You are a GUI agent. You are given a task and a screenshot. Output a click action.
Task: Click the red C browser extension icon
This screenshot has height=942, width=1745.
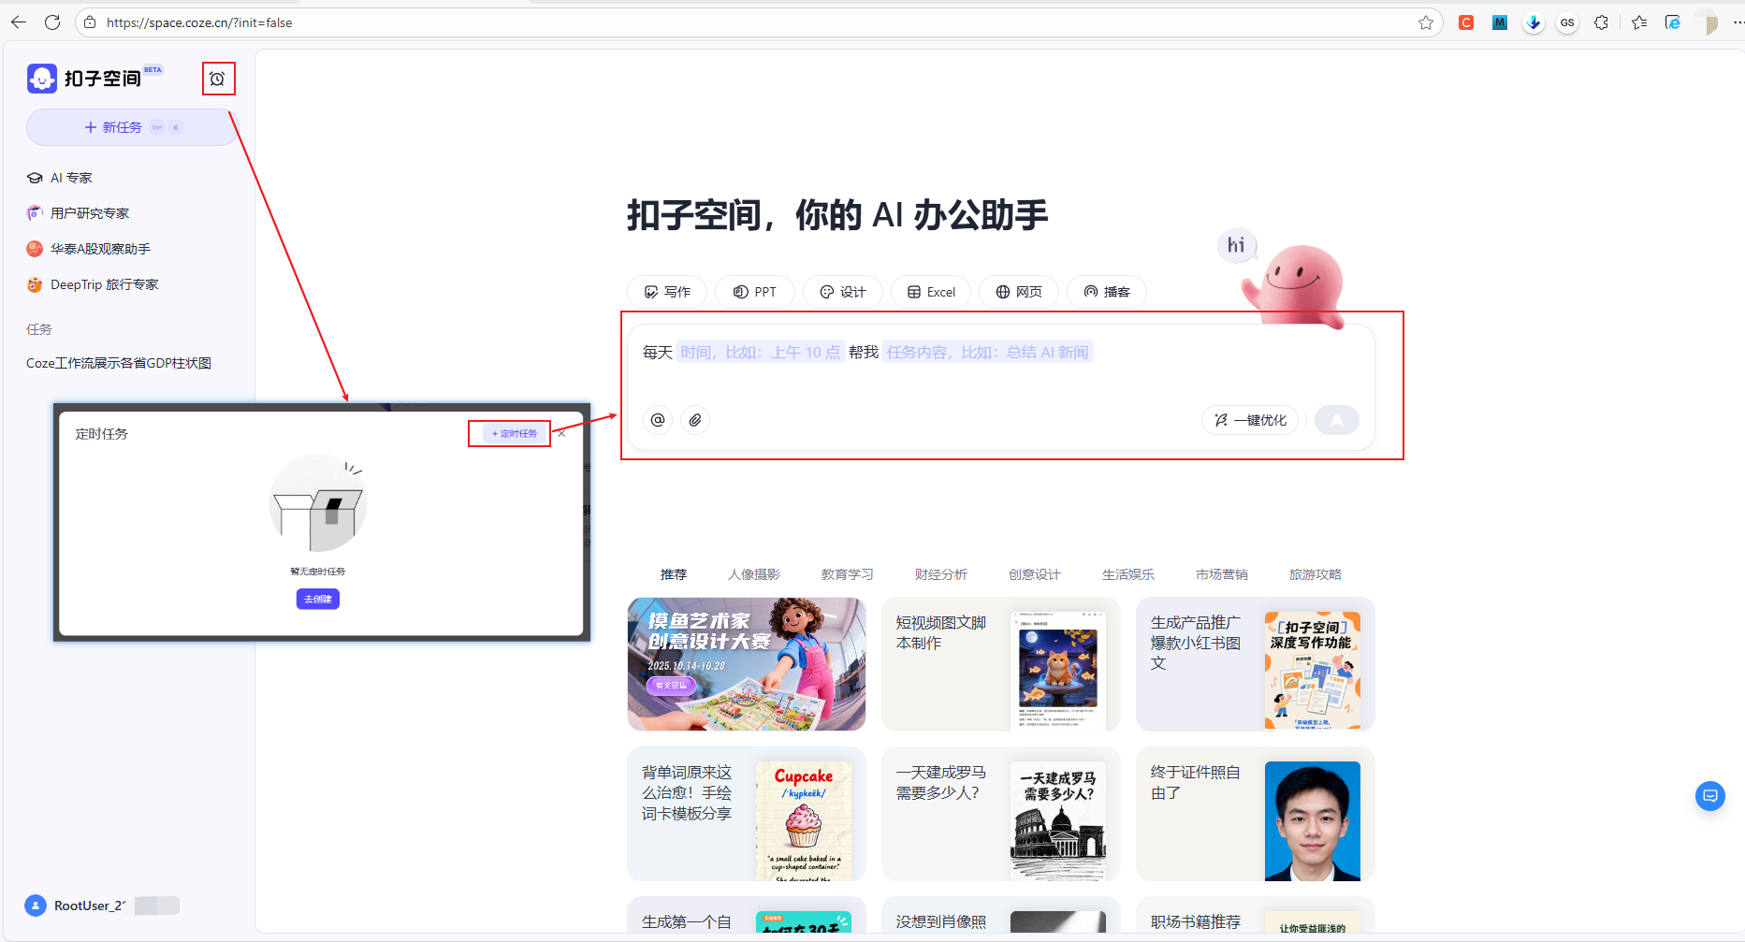pos(1466,22)
